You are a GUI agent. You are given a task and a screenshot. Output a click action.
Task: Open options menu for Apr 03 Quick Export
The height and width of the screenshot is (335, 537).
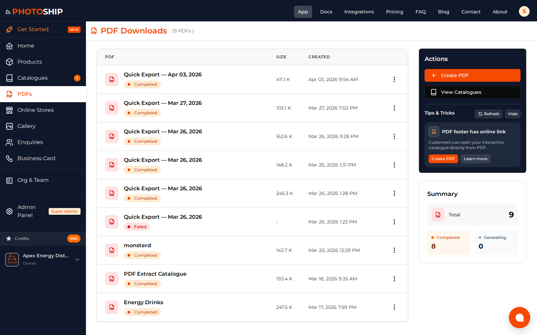coord(394,79)
